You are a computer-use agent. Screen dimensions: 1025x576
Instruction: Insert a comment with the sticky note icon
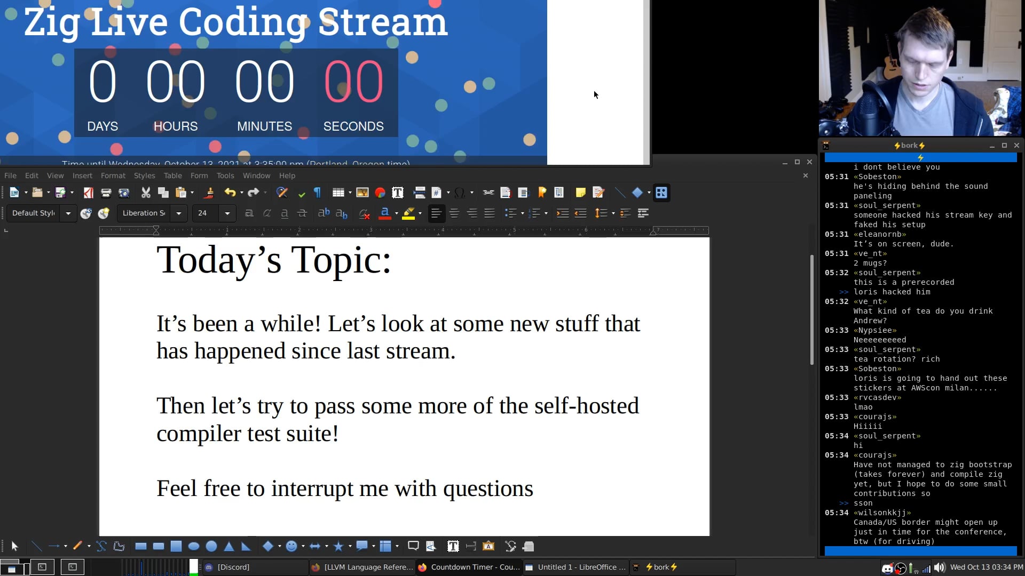coord(580,193)
